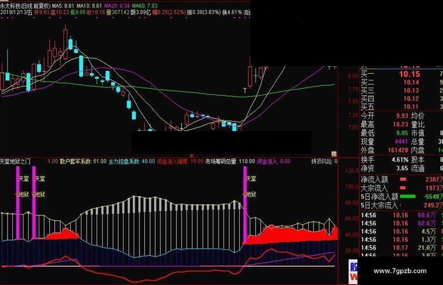443x285 pixels.
Task: Click the small icon at price chart corner
Action: coord(334,154)
